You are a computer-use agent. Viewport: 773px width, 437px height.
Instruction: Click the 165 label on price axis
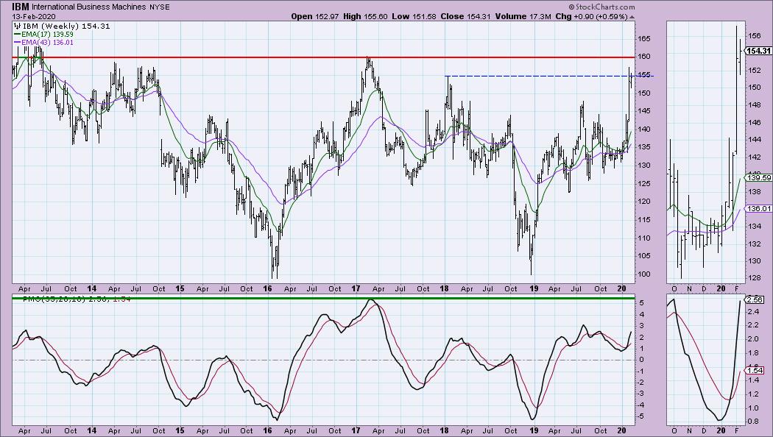[x=644, y=38]
